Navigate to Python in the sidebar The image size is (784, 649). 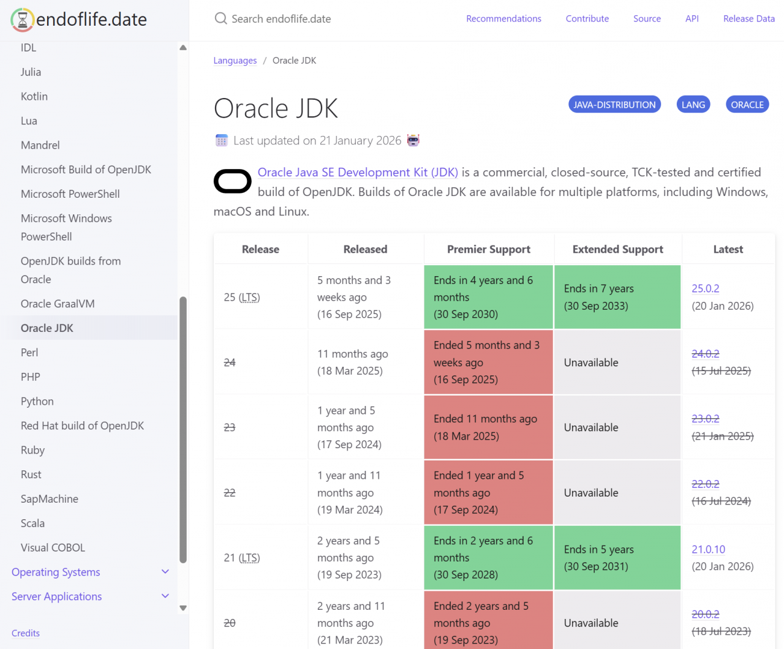(x=37, y=401)
